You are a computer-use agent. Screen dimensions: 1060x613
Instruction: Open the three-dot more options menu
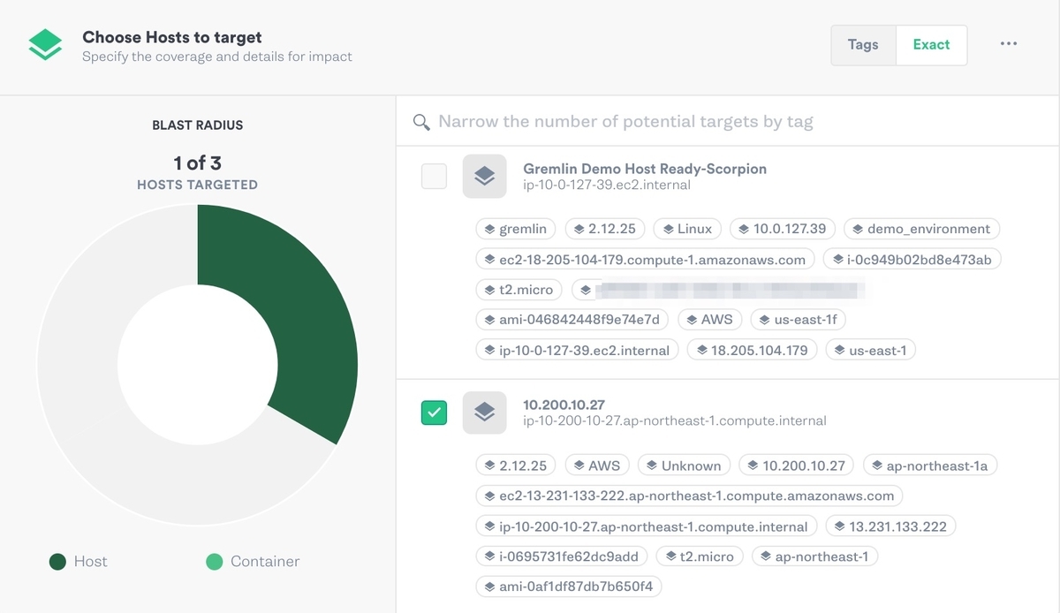[x=1009, y=44]
